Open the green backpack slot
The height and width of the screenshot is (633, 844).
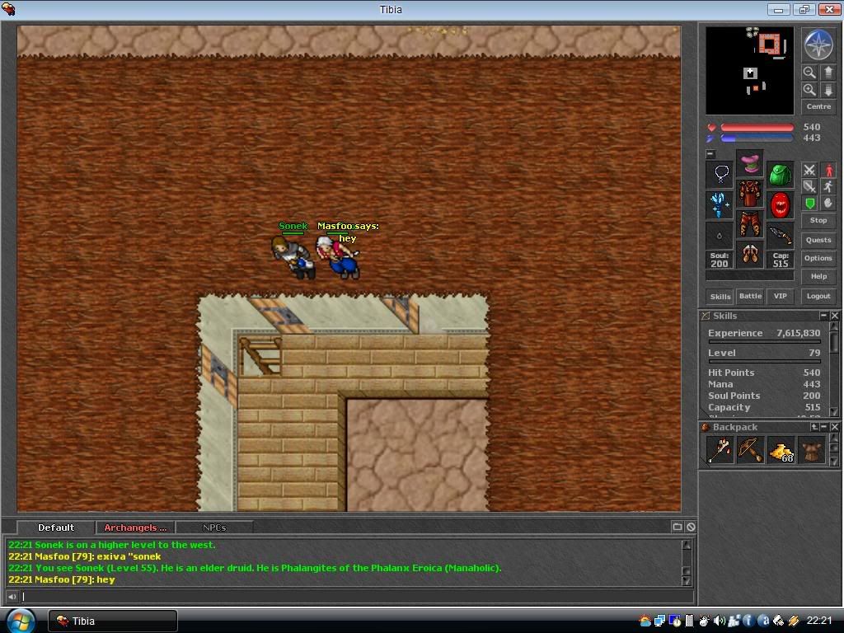[781, 175]
